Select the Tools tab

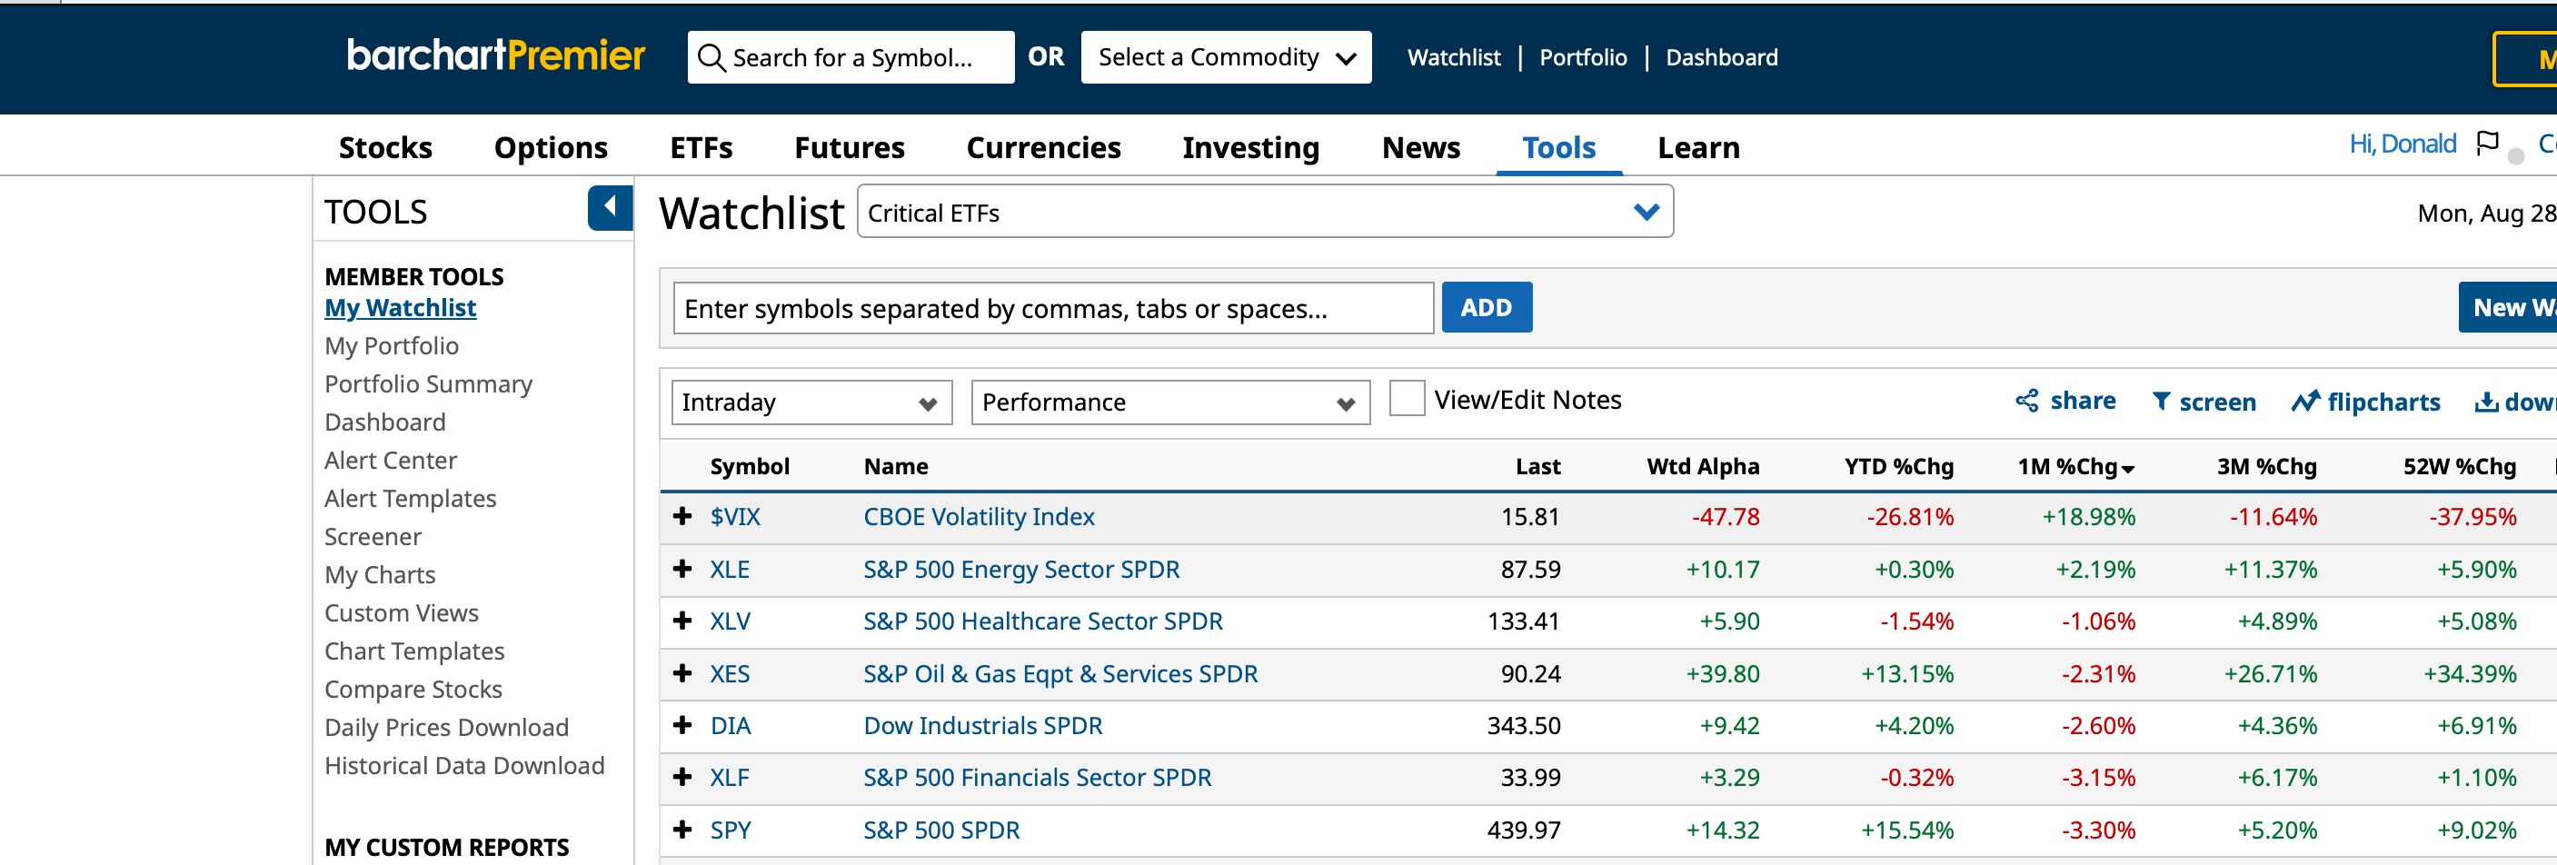(x=1558, y=148)
